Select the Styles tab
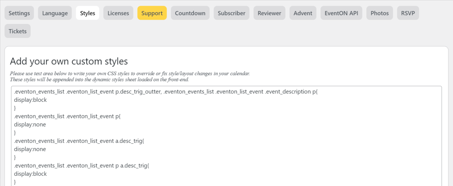The width and height of the screenshot is (453, 186). pyautogui.click(x=88, y=13)
